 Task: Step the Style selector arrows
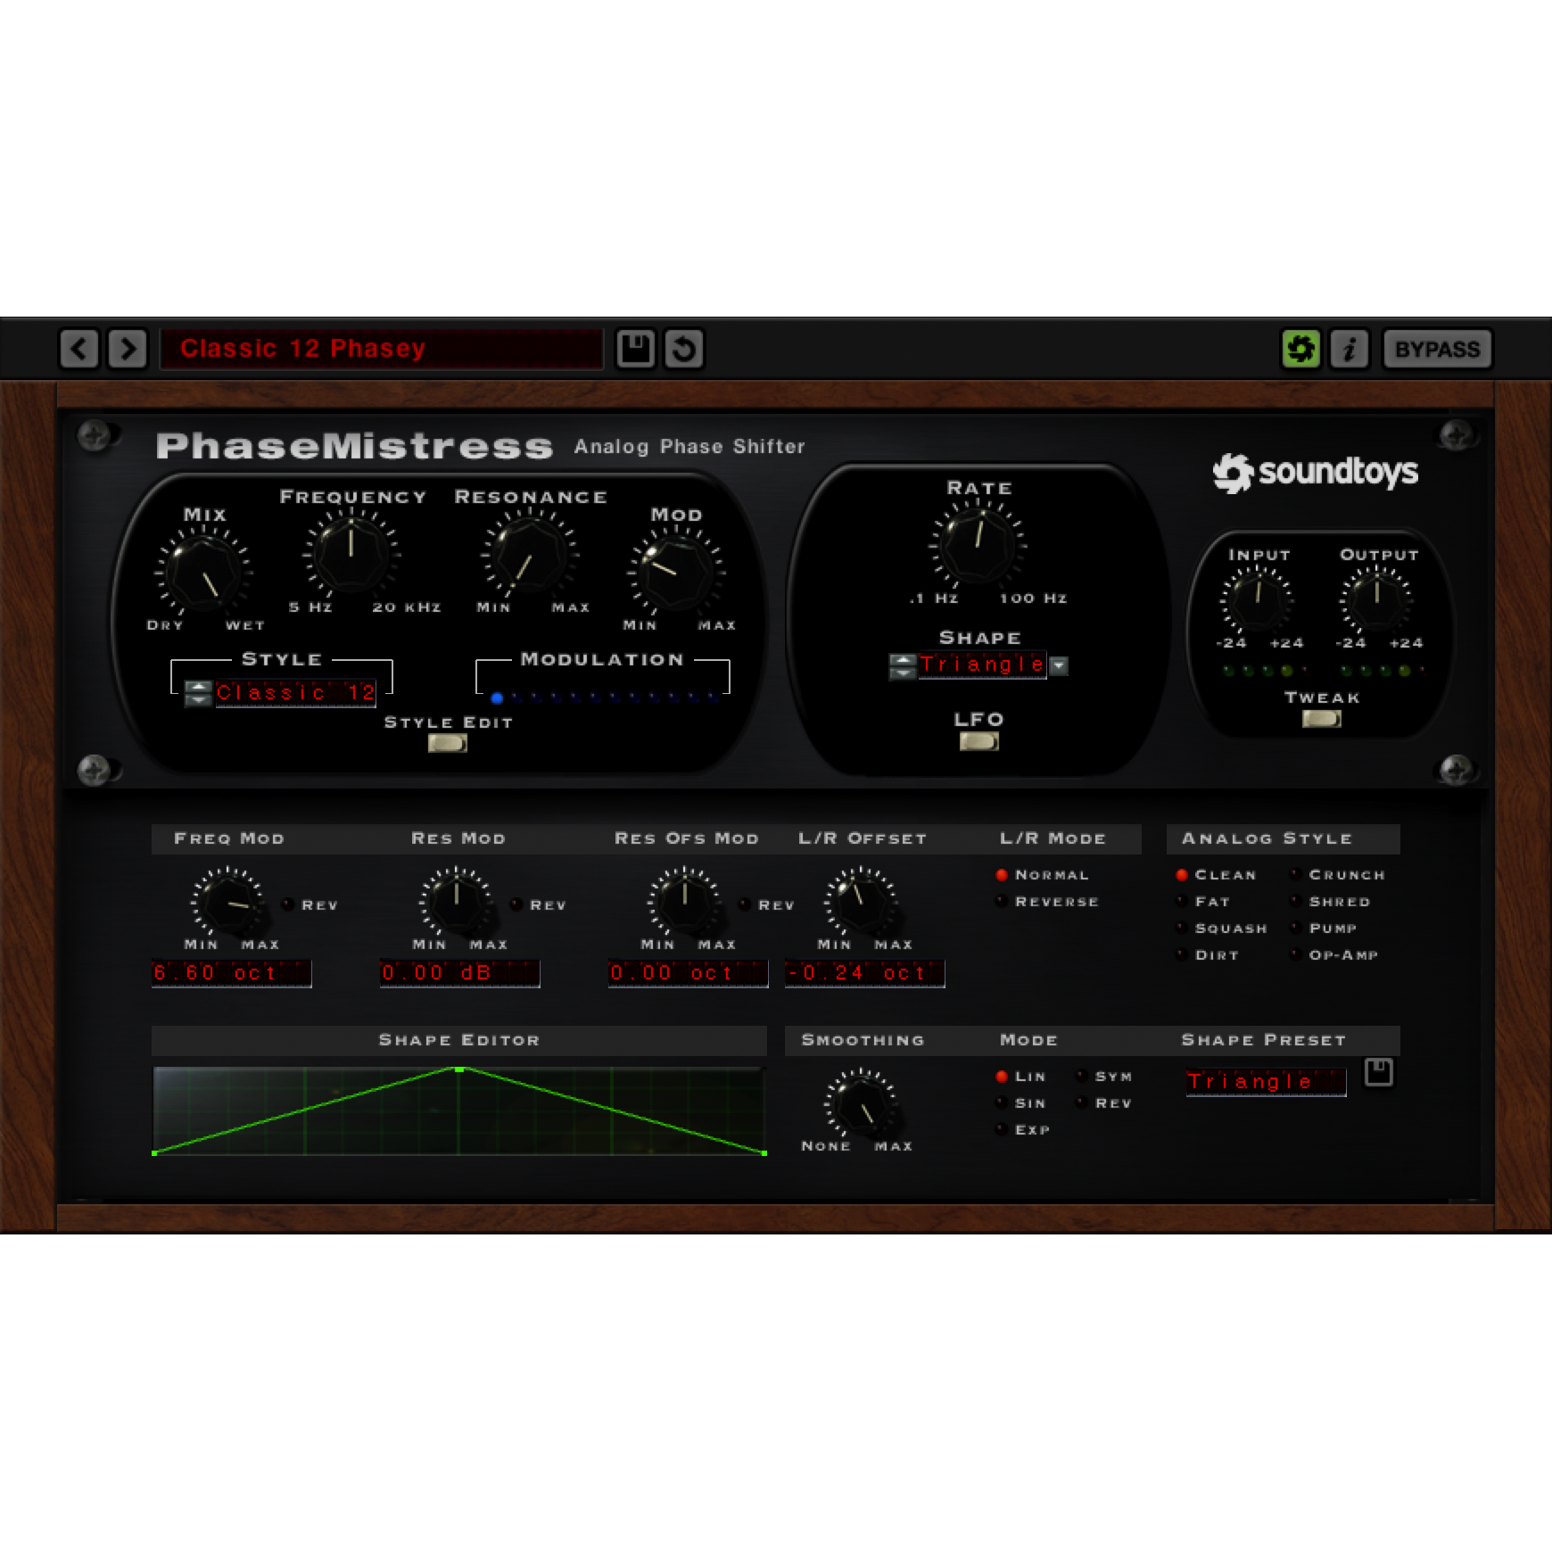(x=197, y=693)
